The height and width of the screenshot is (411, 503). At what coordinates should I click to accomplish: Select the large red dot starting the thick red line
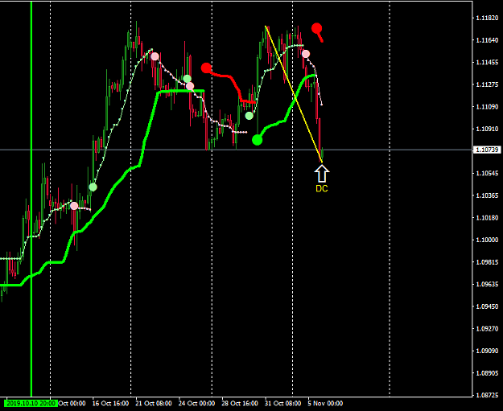pos(206,68)
